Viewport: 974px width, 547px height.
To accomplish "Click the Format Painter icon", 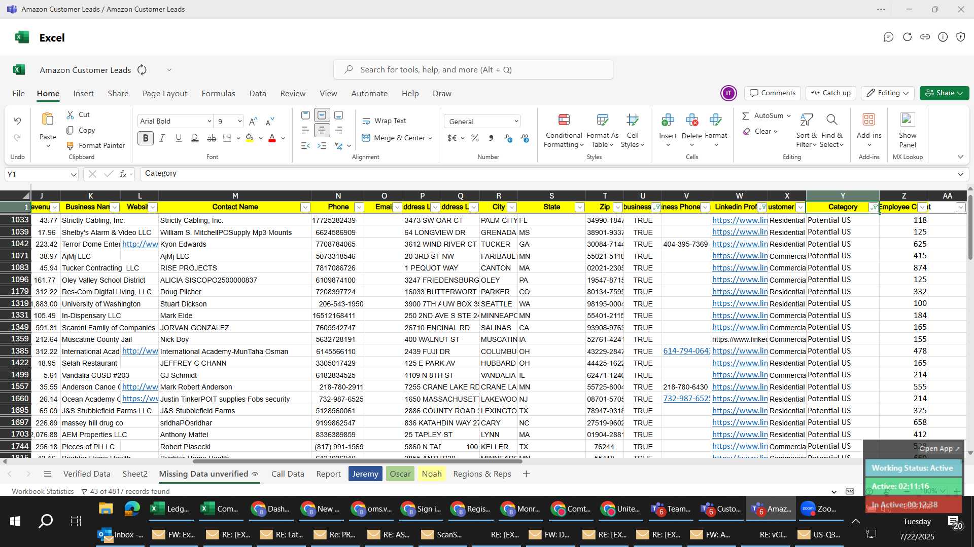I will coord(71,146).
